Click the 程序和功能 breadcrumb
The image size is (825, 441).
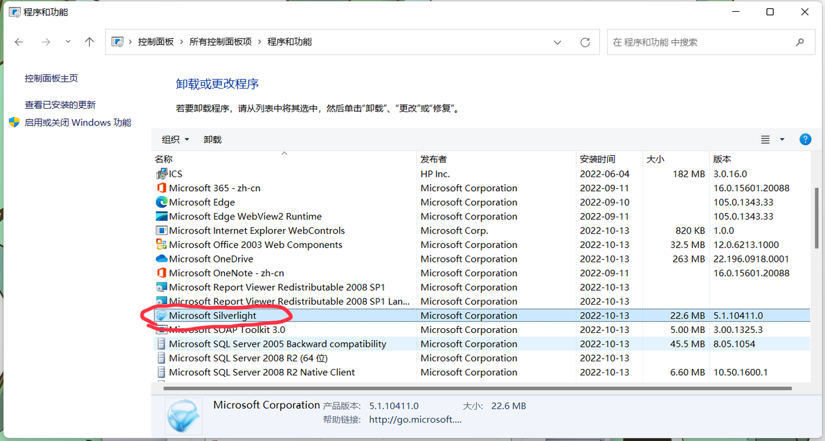click(x=289, y=42)
